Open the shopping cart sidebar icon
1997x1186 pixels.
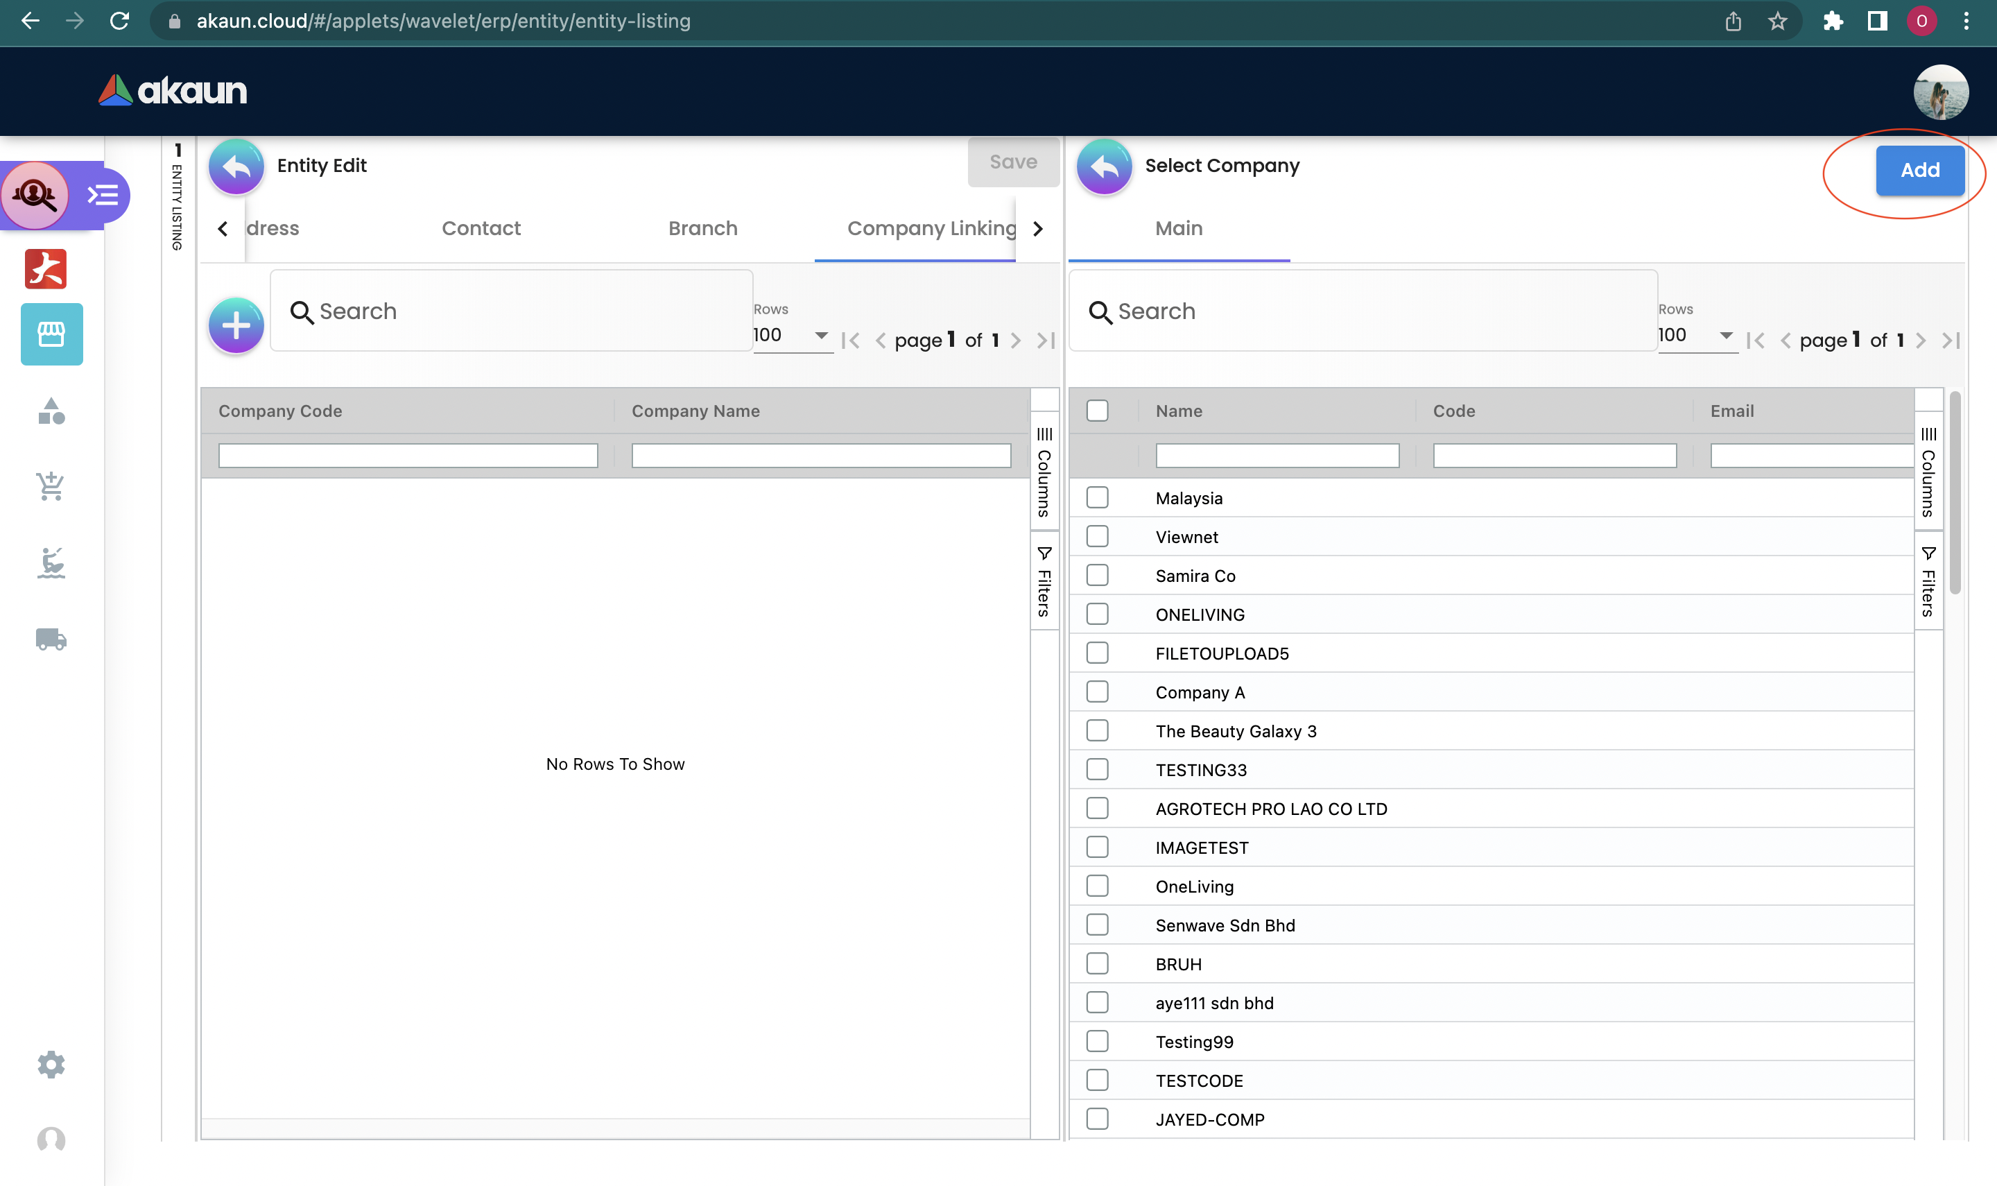tap(51, 485)
